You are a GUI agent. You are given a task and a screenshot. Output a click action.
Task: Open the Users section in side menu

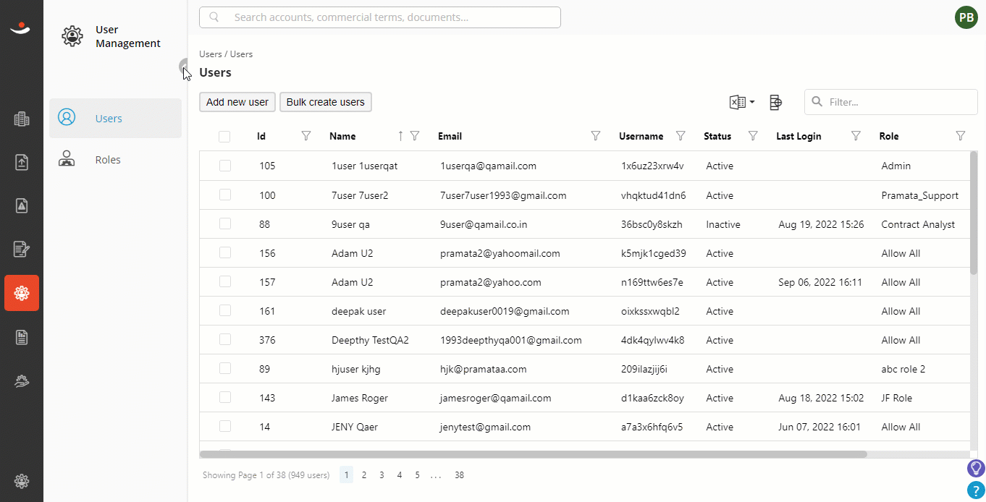point(116,118)
